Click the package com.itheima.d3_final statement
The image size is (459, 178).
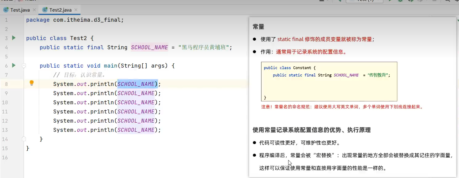pyautogui.click(x=75, y=20)
